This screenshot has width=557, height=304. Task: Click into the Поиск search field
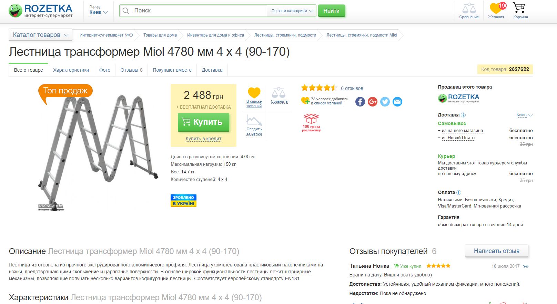[193, 11]
